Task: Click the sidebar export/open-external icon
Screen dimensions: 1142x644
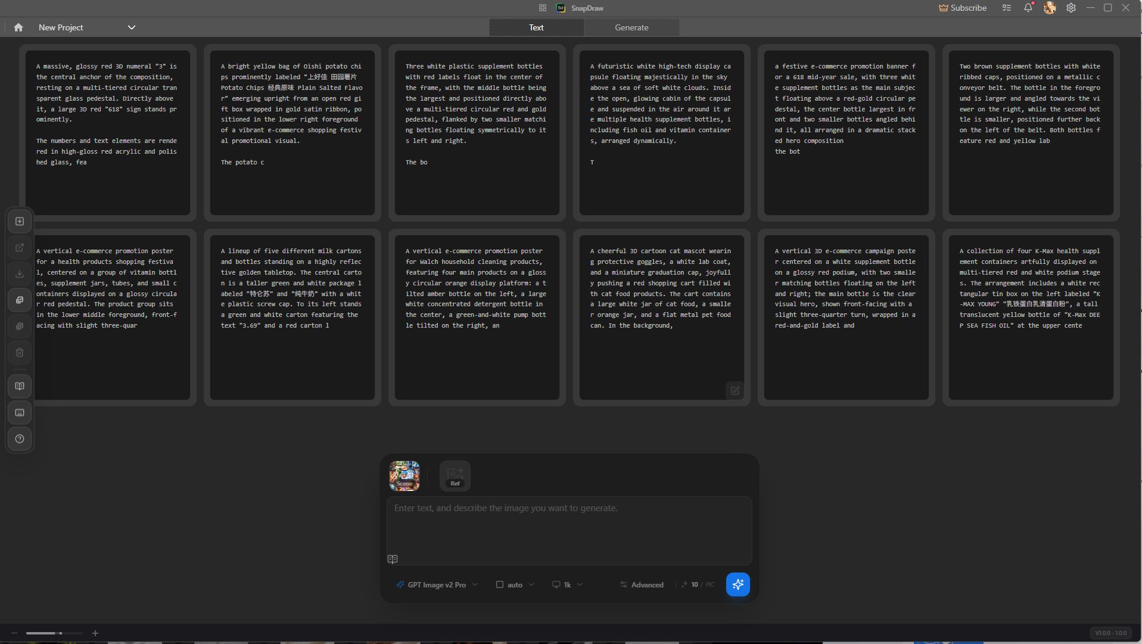Action: 20,248
